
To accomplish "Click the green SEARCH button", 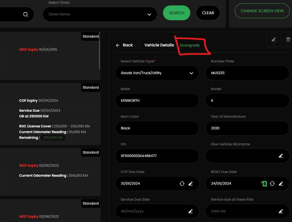I will 177,13.
